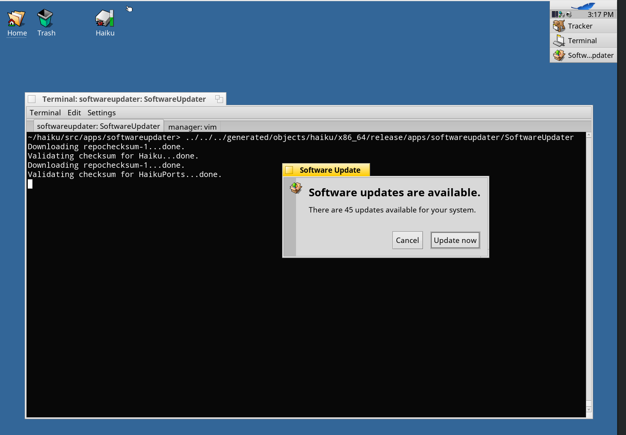
Task: Switch to the manager: vim tab
Action: tap(192, 127)
